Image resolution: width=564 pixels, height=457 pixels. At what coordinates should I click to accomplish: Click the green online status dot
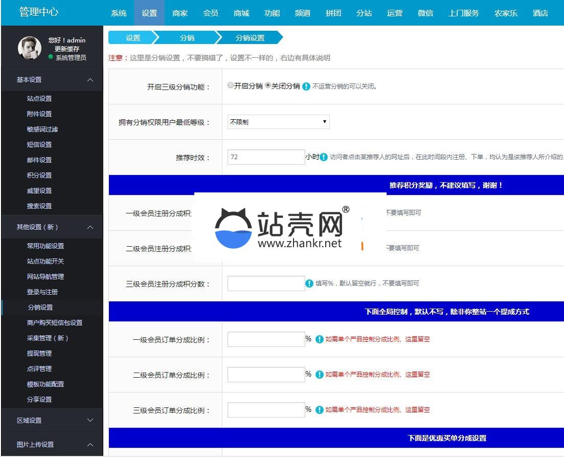(x=51, y=57)
